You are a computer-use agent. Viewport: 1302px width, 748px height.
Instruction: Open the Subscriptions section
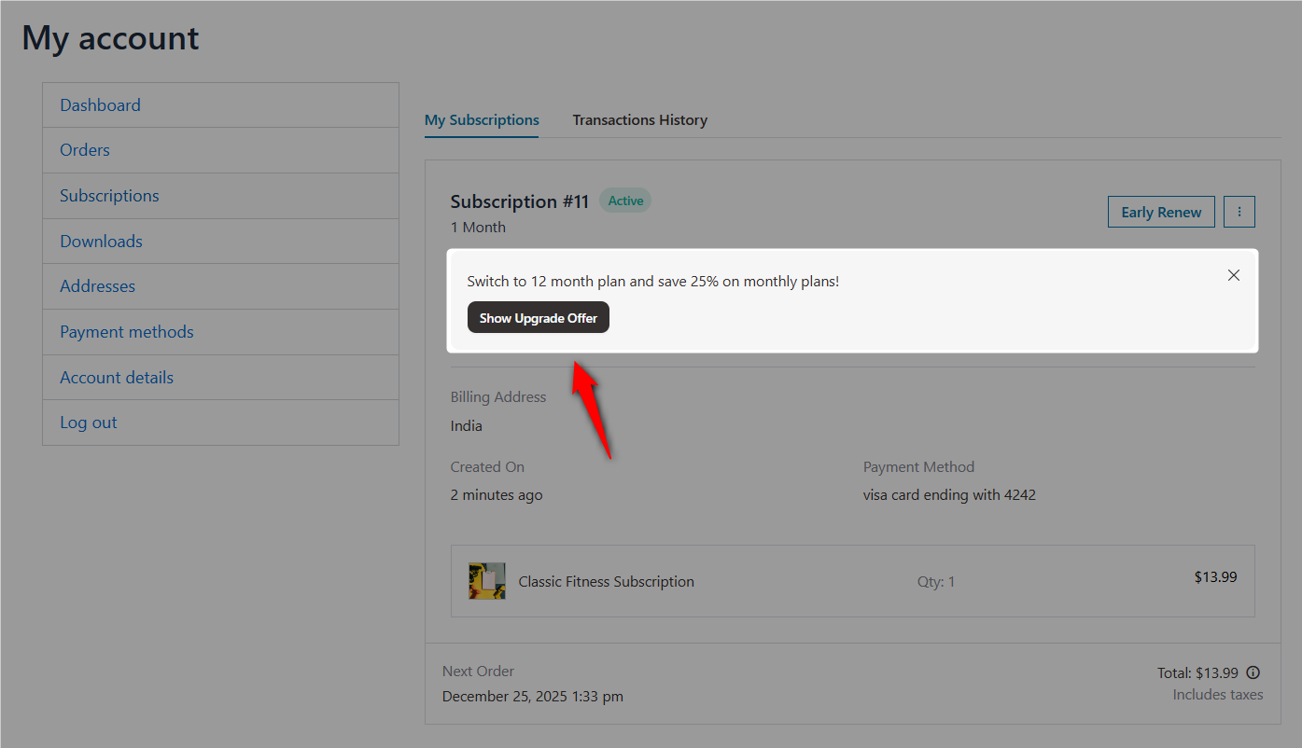pos(109,195)
